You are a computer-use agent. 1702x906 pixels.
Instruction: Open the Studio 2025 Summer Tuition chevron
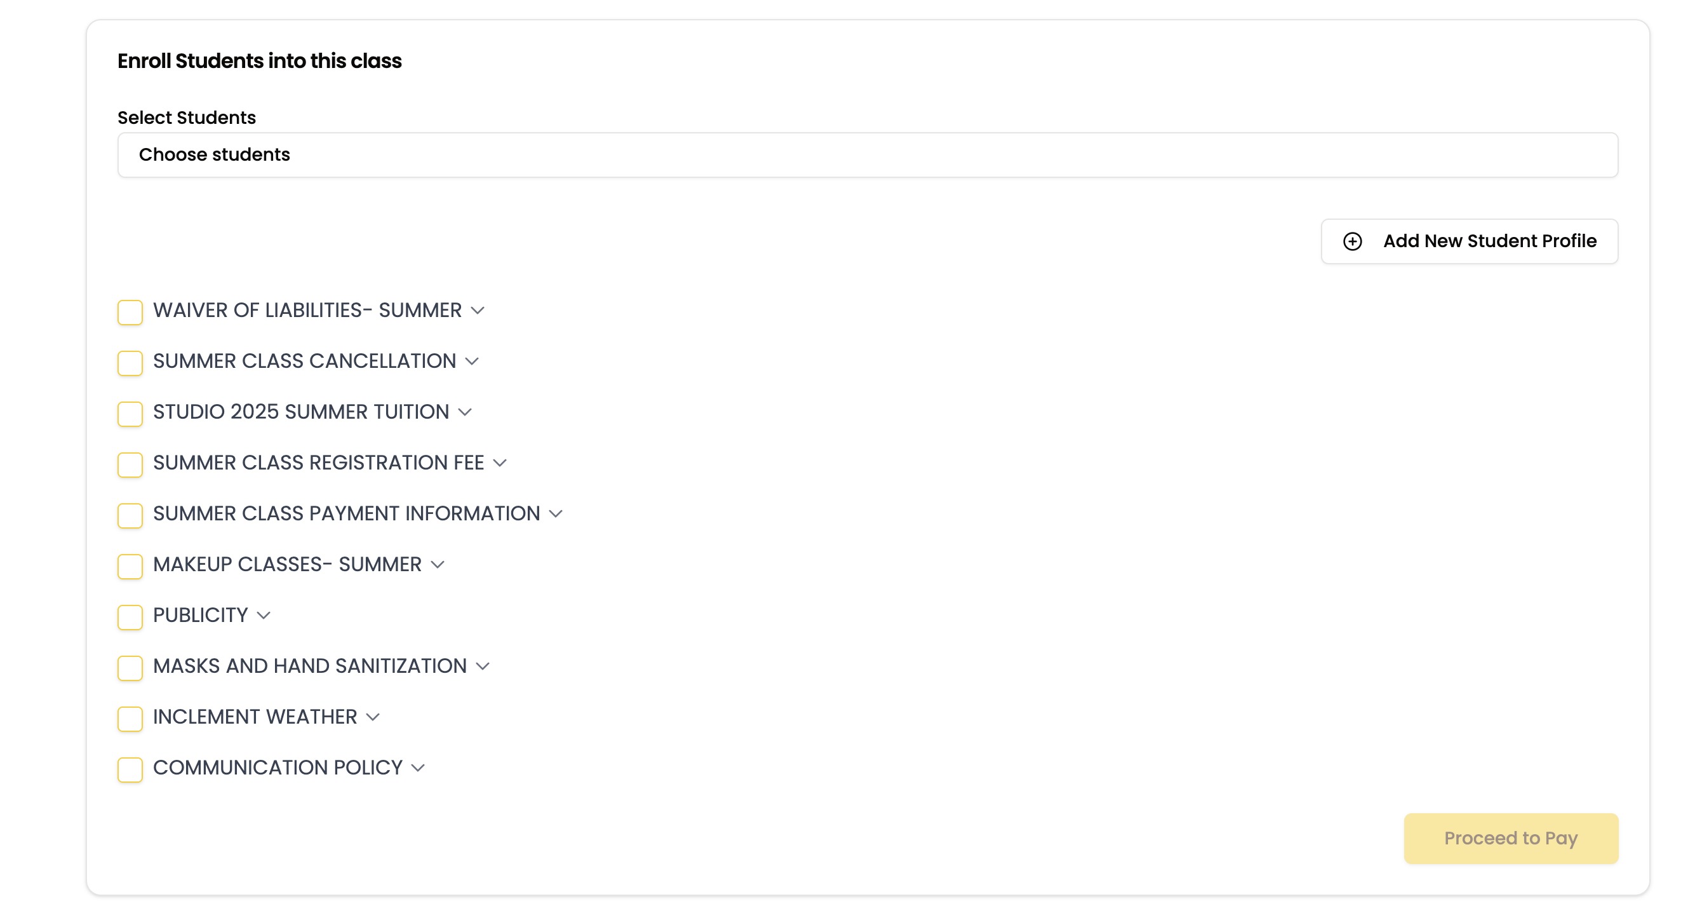pos(465,412)
